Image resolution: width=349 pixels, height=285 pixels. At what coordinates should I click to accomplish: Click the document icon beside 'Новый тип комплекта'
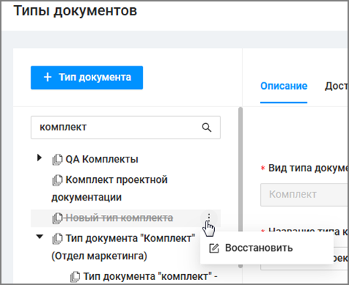pos(58,218)
